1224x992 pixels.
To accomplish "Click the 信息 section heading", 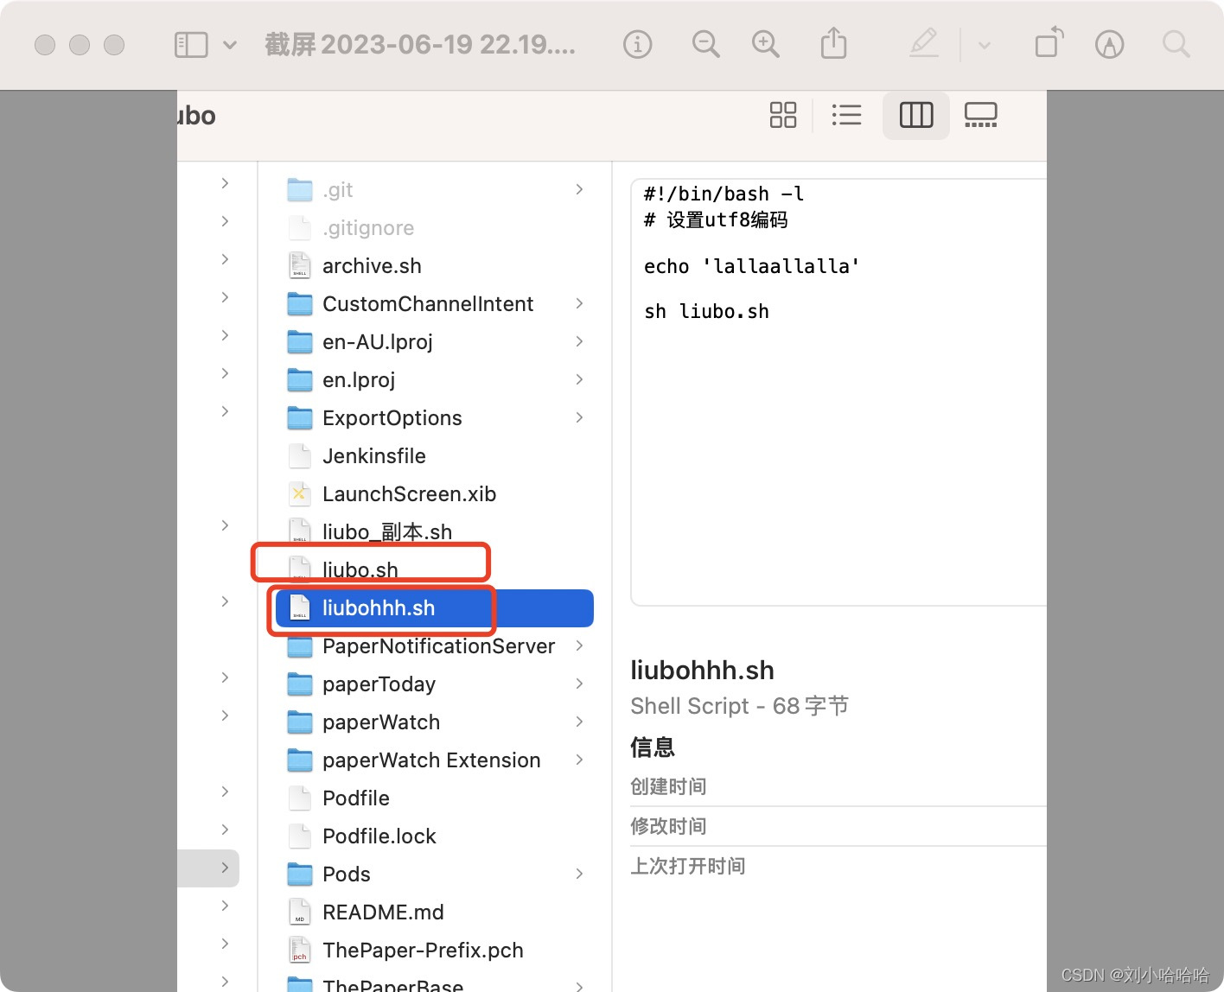I will click(653, 747).
